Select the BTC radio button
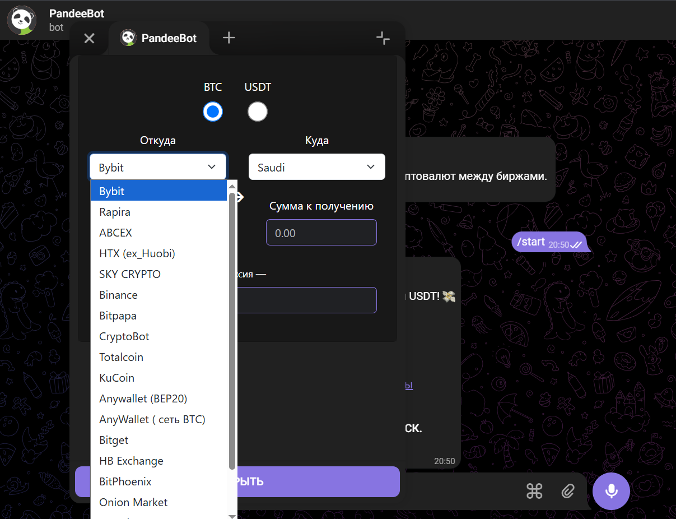676x519 pixels. click(x=213, y=112)
